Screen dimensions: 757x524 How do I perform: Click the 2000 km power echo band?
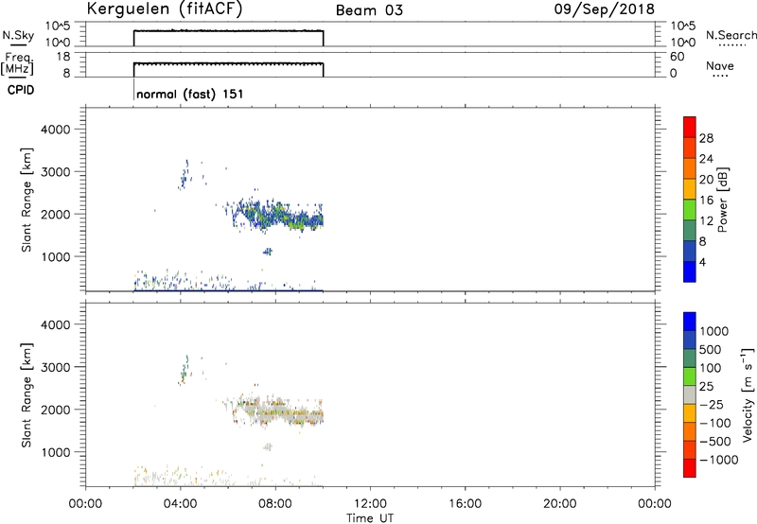[x=278, y=216]
